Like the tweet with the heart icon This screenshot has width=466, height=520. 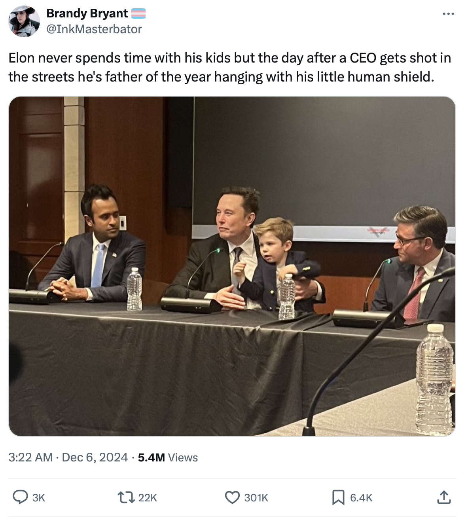click(232, 497)
